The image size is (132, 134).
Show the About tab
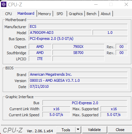point(106,14)
